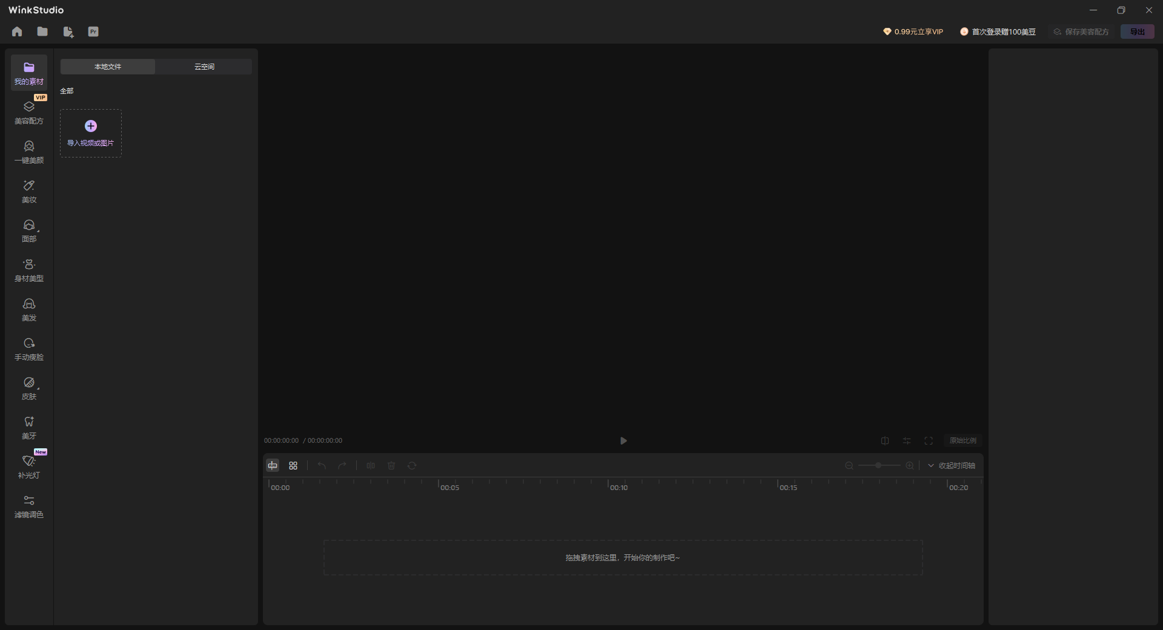Open the 原始比例 aspect ratio option
The height and width of the screenshot is (630, 1163).
[962, 440]
